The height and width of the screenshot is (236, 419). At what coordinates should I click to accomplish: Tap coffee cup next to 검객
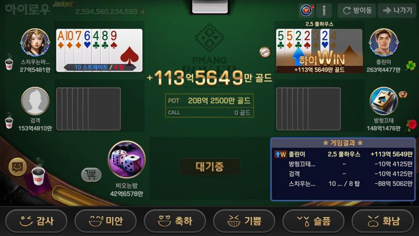tap(9, 123)
